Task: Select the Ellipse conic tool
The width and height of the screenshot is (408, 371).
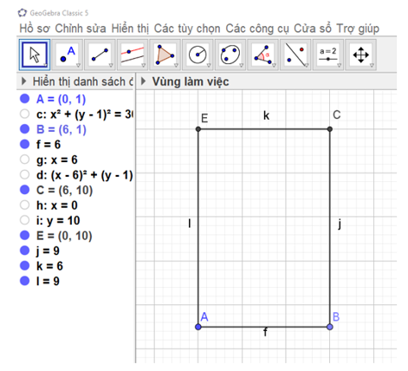Action: point(230,55)
